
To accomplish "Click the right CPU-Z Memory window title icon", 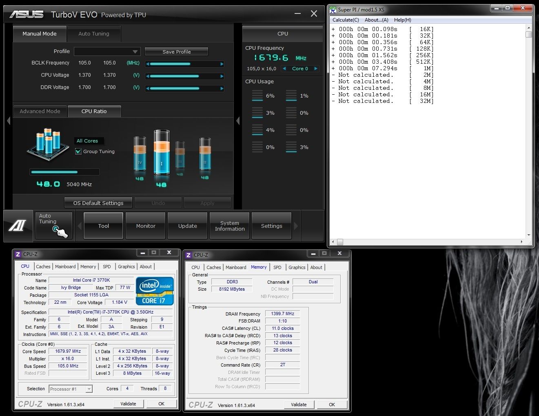I will [188, 255].
